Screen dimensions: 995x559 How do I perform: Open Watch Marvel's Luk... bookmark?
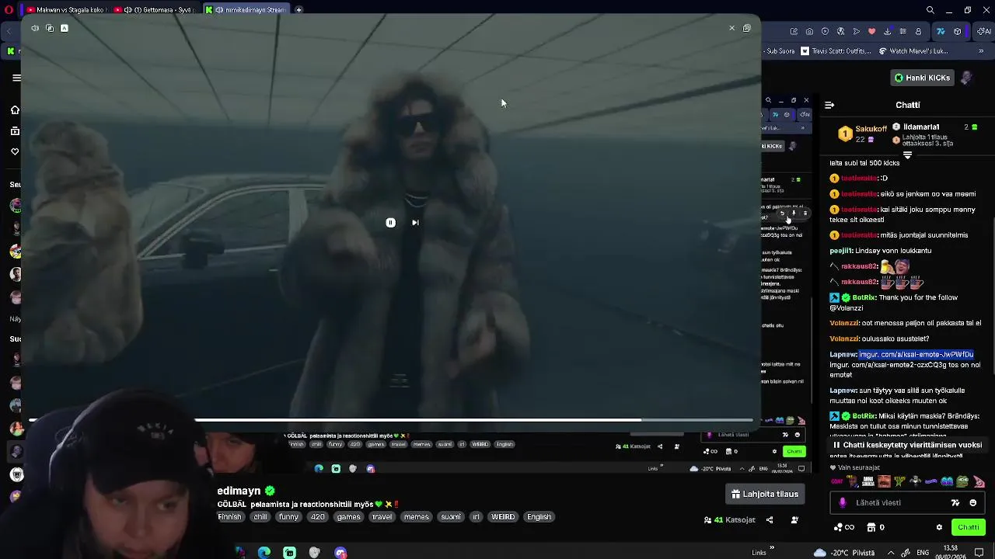click(913, 51)
